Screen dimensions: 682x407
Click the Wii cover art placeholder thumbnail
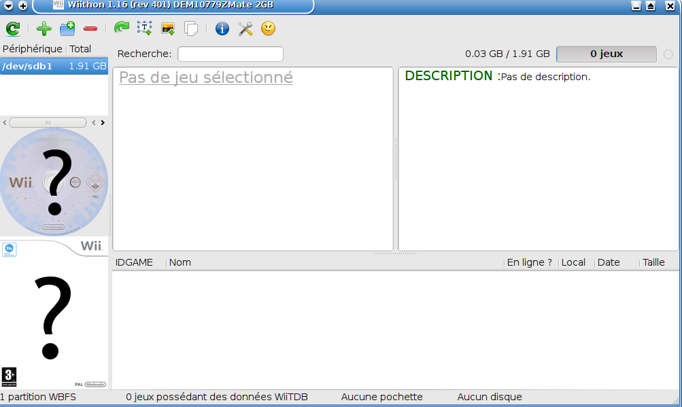[54, 313]
